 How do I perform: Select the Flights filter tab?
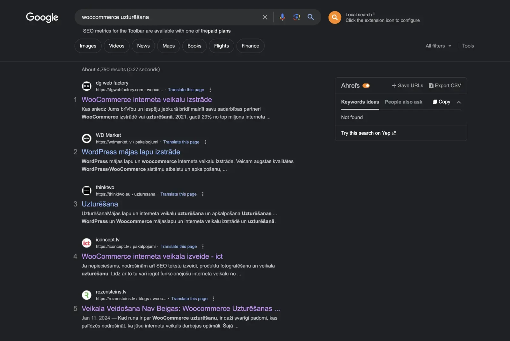222,46
